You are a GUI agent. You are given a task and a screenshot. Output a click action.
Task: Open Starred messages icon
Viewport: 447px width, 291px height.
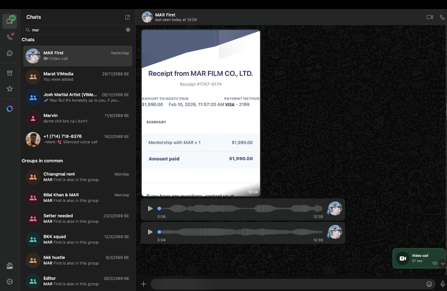click(x=10, y=89)
